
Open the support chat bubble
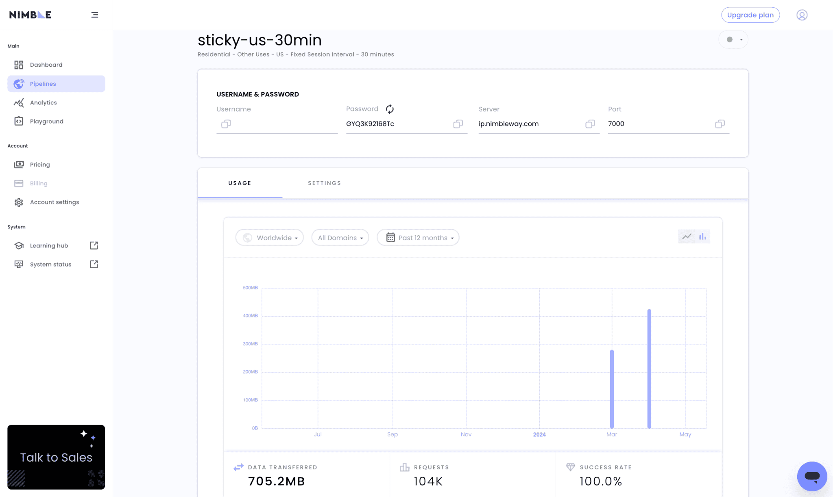click(x=812, y=476)
